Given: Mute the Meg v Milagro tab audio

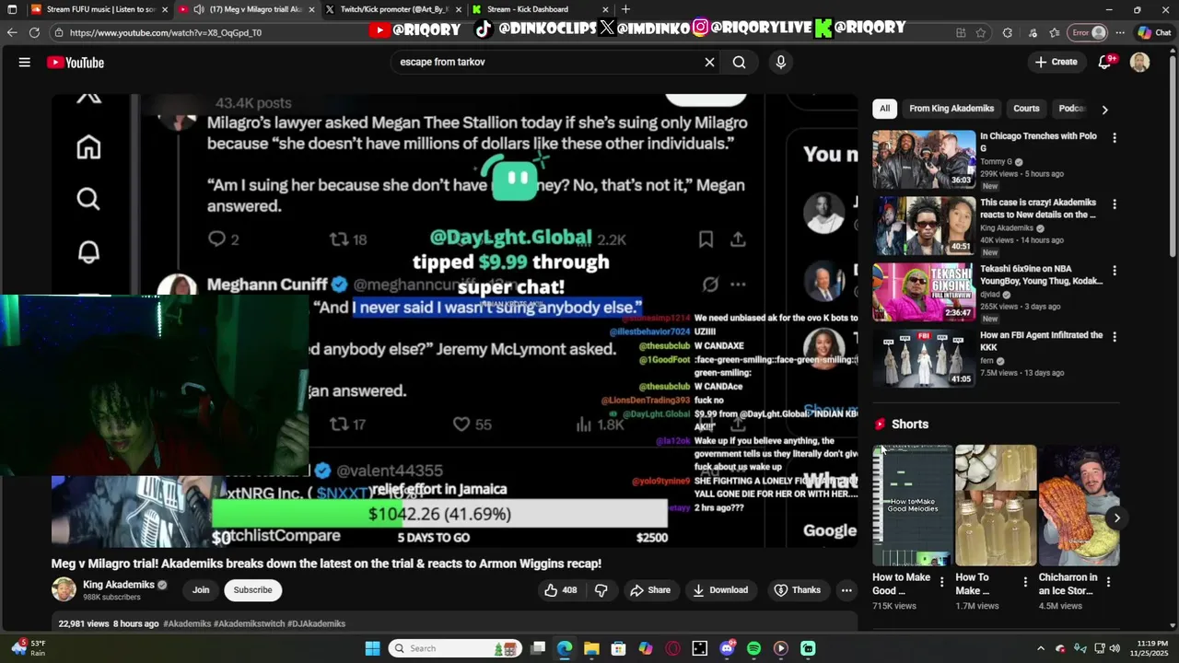Looking at the screenshot, I should [198, 9].
